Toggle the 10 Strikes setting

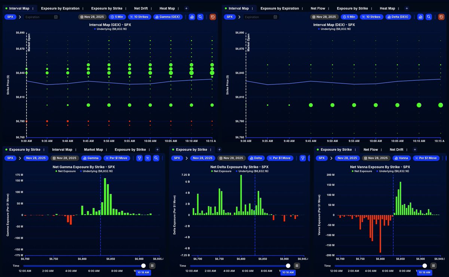(x=139, y=17)
